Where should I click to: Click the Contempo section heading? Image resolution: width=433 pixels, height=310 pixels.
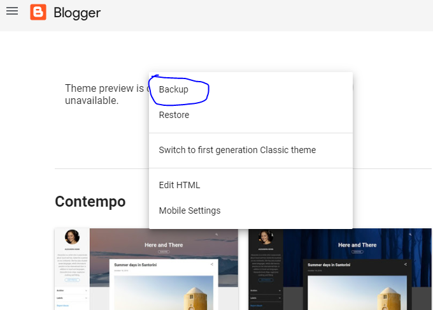pyautogui.click(x=90, y=202)
